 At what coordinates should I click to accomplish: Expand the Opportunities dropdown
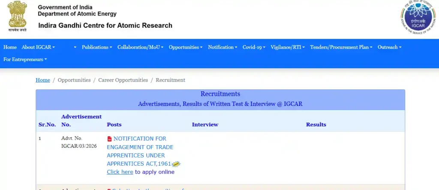[x=185, y=47]
